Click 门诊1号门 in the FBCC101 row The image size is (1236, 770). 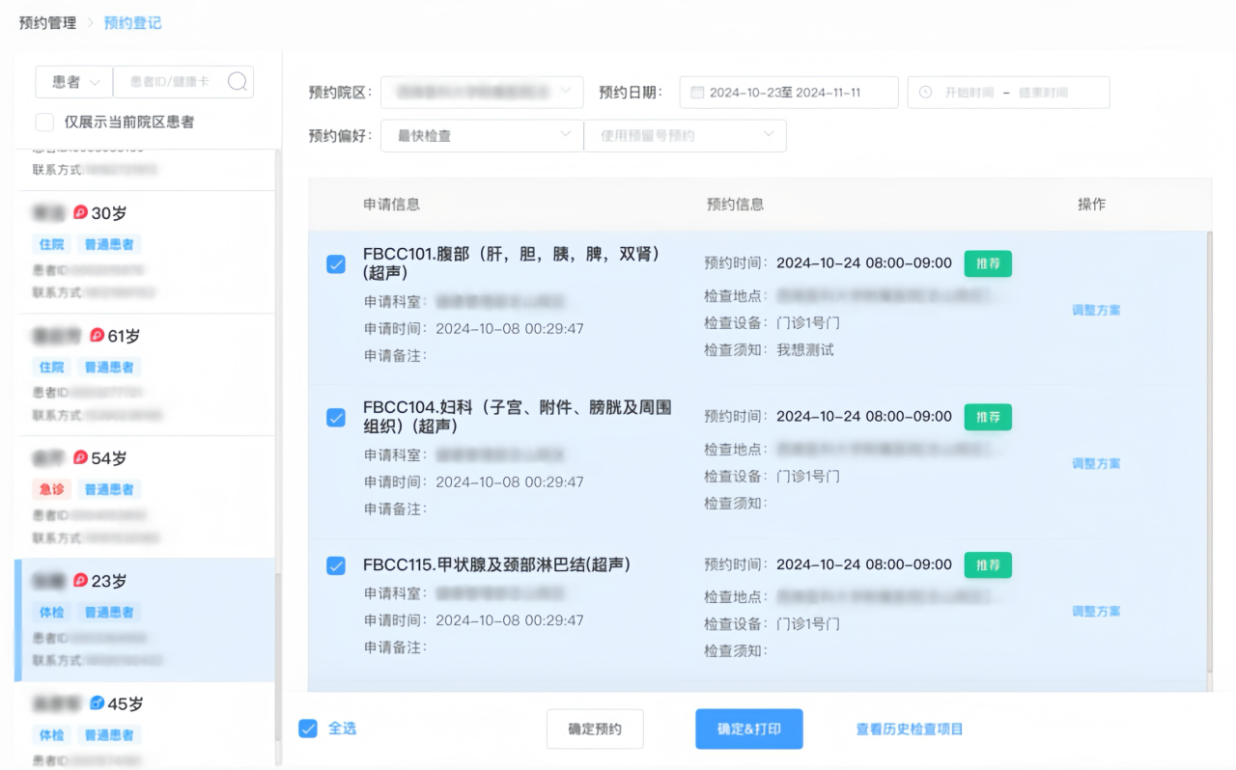(x=808, y=323)
